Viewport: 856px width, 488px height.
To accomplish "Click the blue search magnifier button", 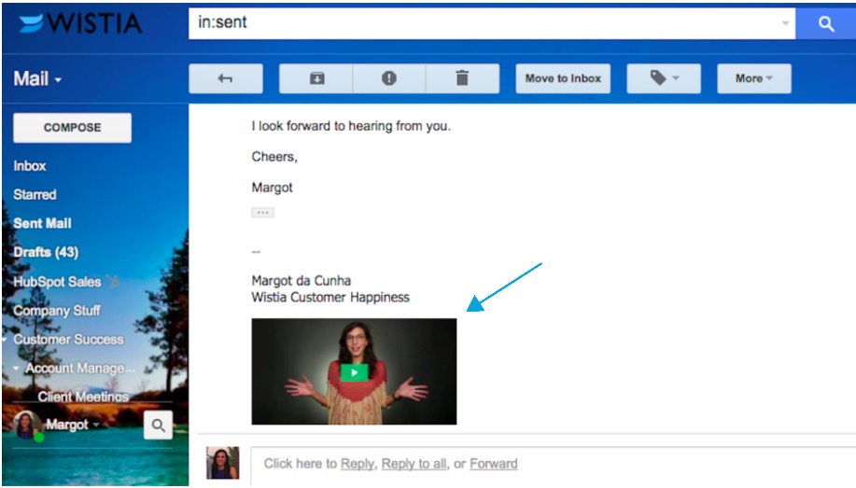I will tap(825, 23).
